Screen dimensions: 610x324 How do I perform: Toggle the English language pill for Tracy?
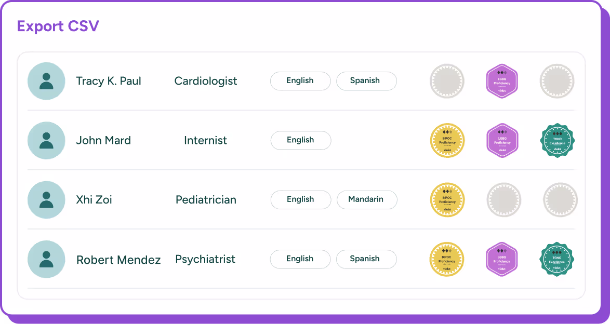tap(300, 81)
